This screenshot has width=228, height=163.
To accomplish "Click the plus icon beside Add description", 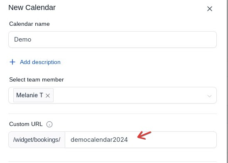I will 12,62.
